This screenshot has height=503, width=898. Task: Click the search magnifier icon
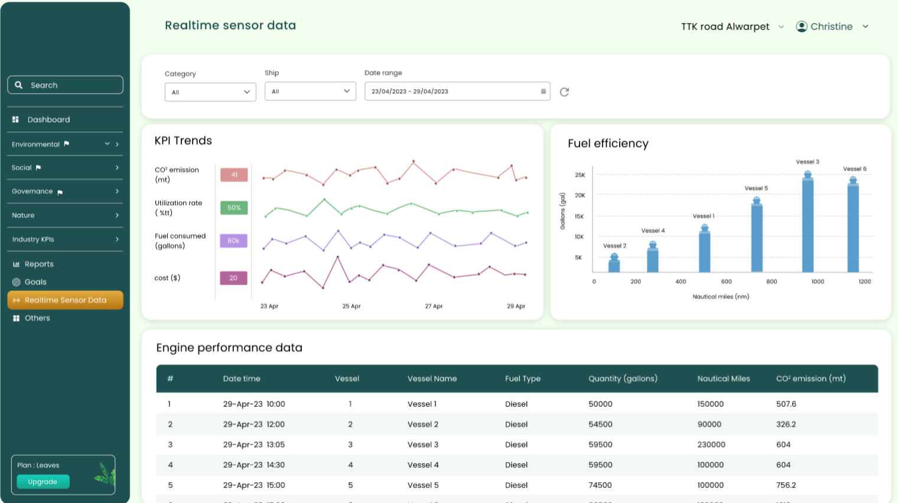click(19, 85)
